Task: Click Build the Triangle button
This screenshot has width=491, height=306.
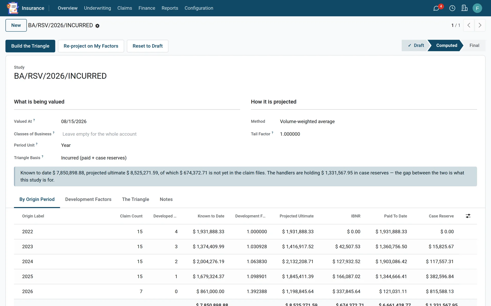Action: [30, 46]
